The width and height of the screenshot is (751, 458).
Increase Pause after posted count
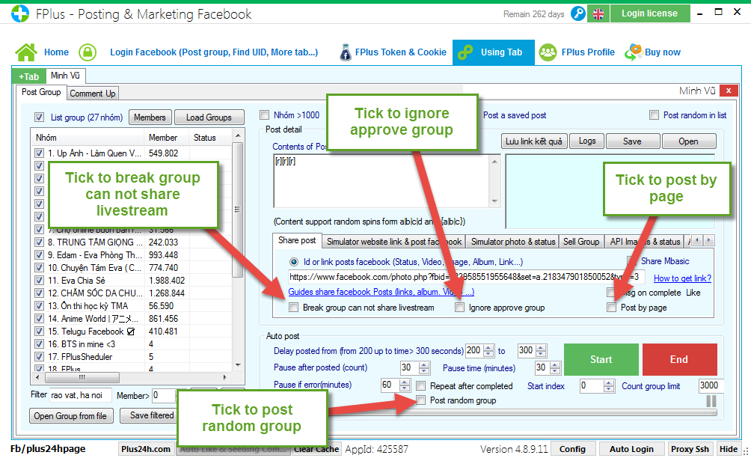424,365
